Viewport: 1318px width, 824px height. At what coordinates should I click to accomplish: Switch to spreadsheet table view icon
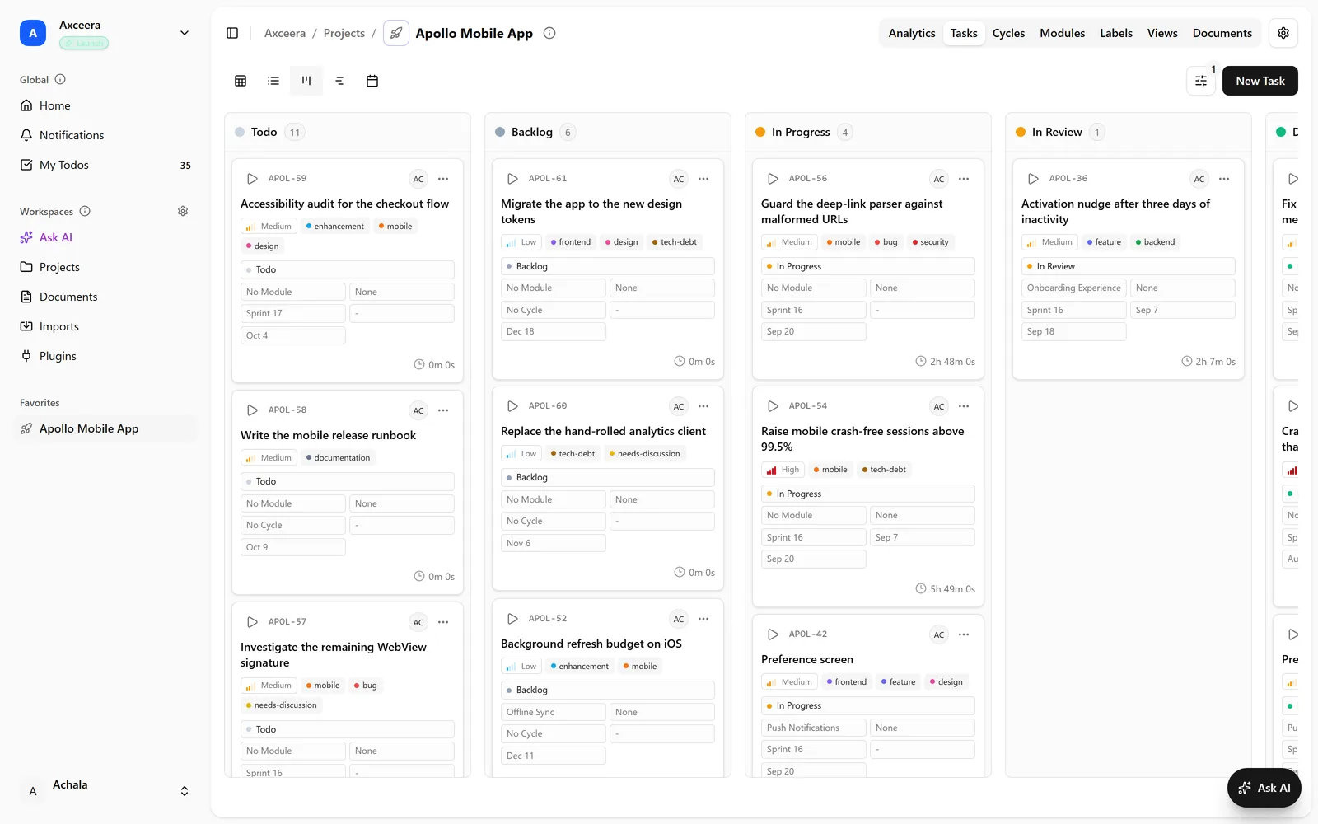241,81
